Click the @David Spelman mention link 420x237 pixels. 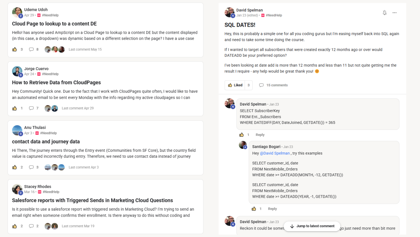(275, 153)
